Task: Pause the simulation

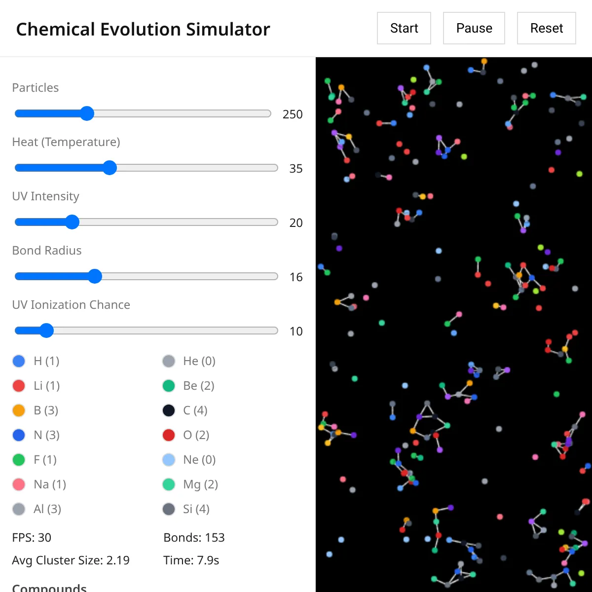Action: tap(474, 28)
